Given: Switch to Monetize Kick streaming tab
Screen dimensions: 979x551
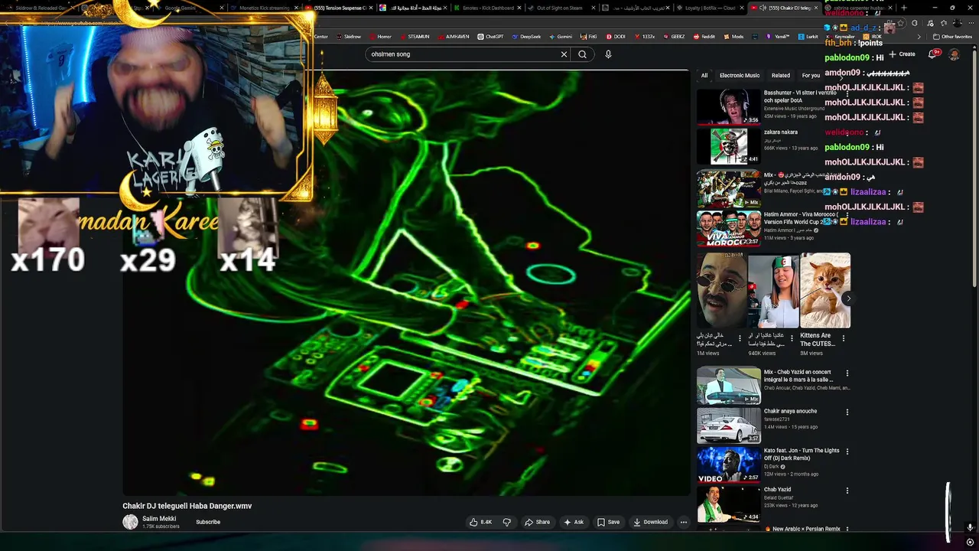Looking at the screenshot, I should click(265, 8).
